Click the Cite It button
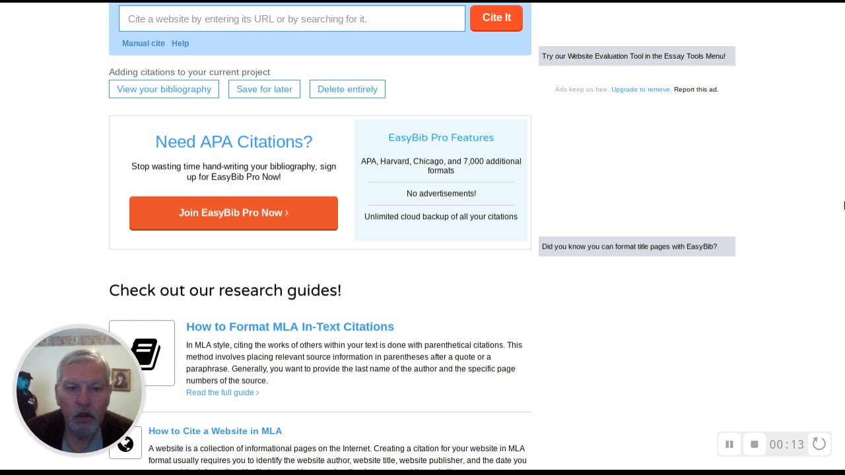Image resolution: width=845 pixels, height=475 pixels. click(496, 18)
